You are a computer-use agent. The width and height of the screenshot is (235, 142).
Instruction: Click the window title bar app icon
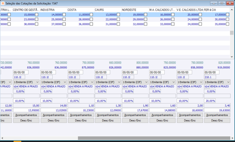3,3
